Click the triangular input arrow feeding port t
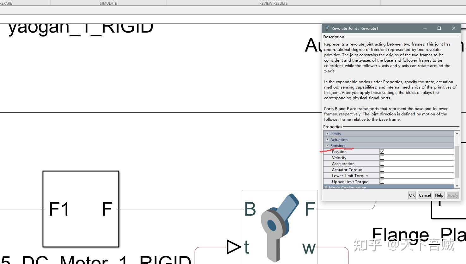The width and height of the screenshot is (466, 264). pyautogui.click(x=233, y=247)
